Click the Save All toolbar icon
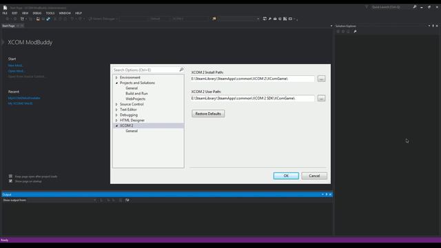441x248 pixels. pyautogui.click(x=48, y=19)
